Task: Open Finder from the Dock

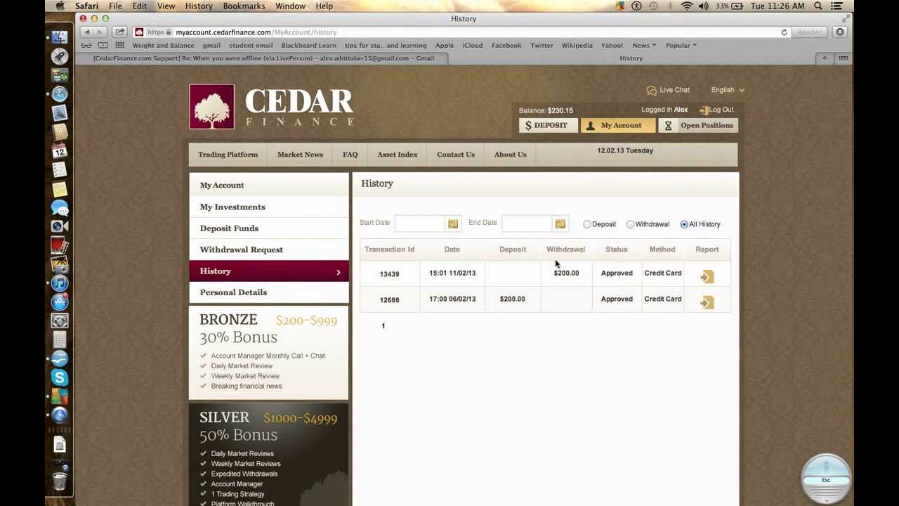Action: (x=60, y=37)
